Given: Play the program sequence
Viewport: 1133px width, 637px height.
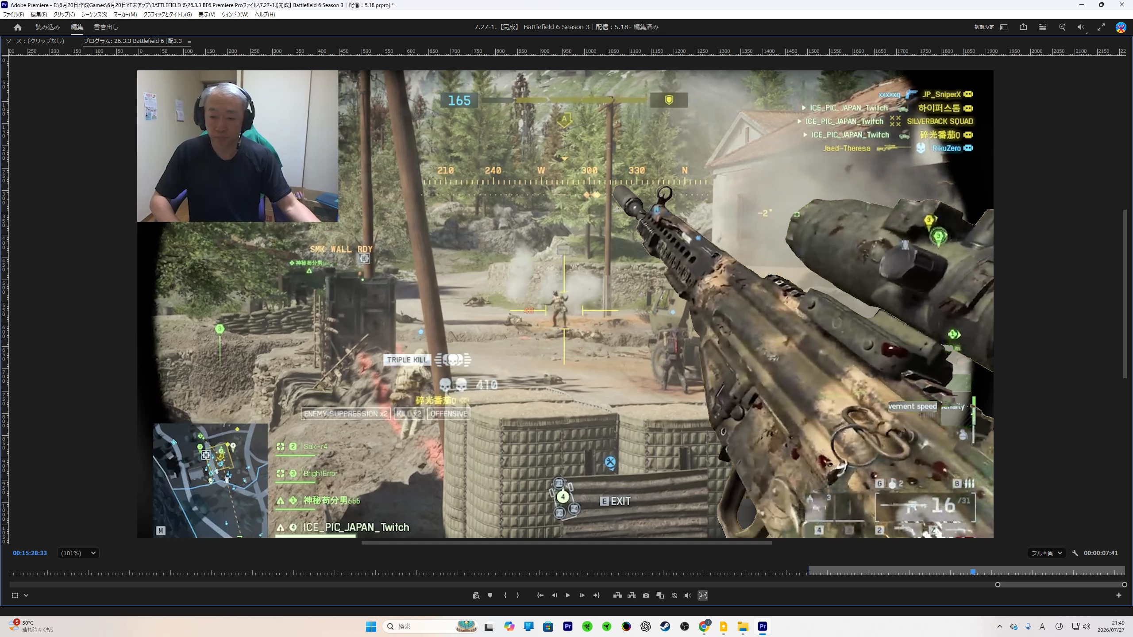Looking at the screenshot, I should click(x=568, y=595).
